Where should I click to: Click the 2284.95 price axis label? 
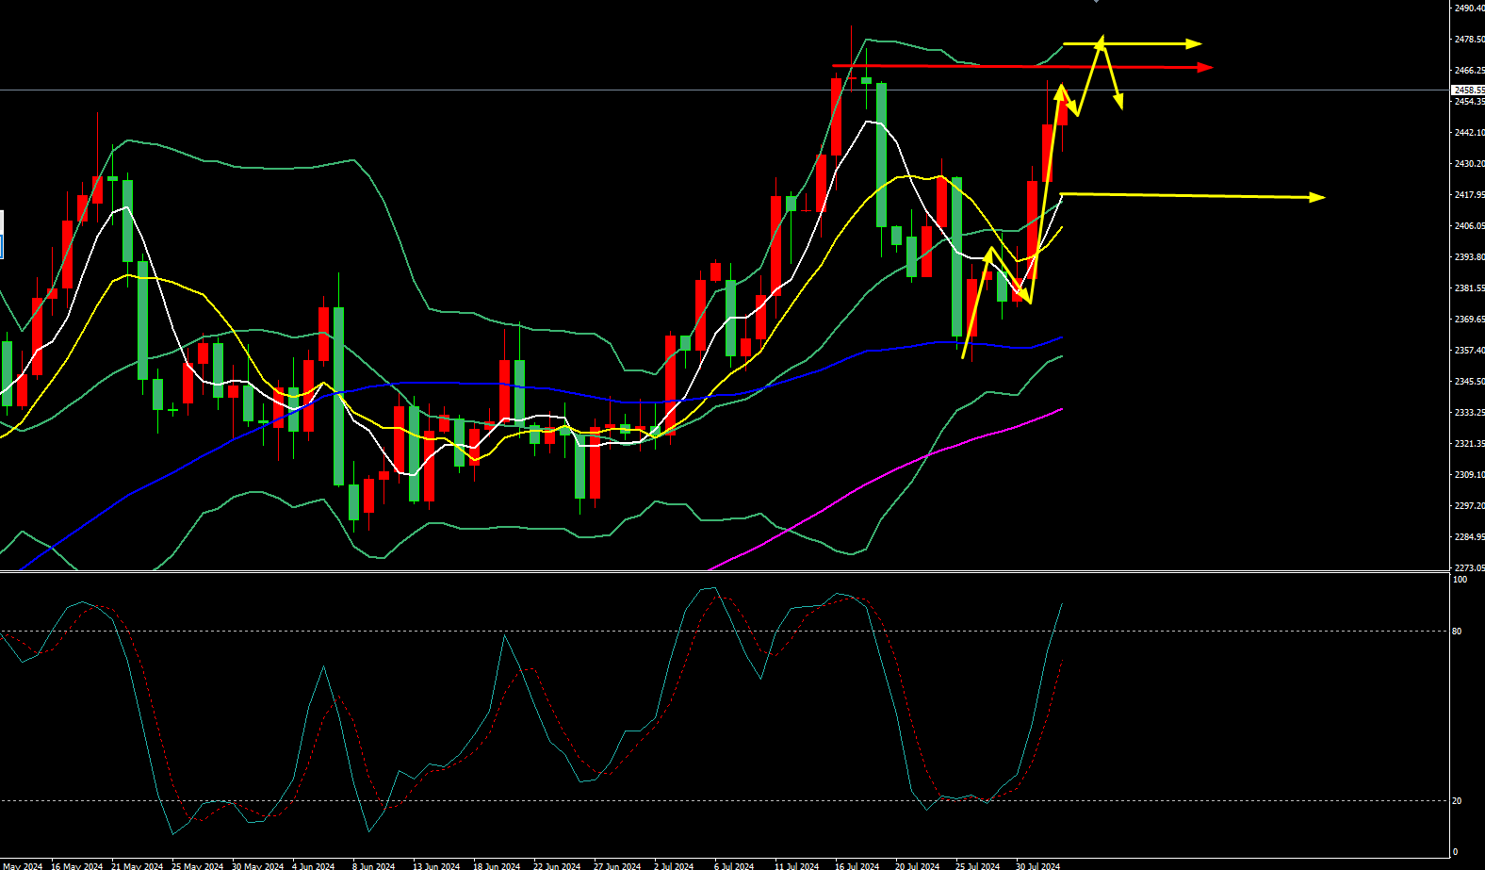point(1470,537)
